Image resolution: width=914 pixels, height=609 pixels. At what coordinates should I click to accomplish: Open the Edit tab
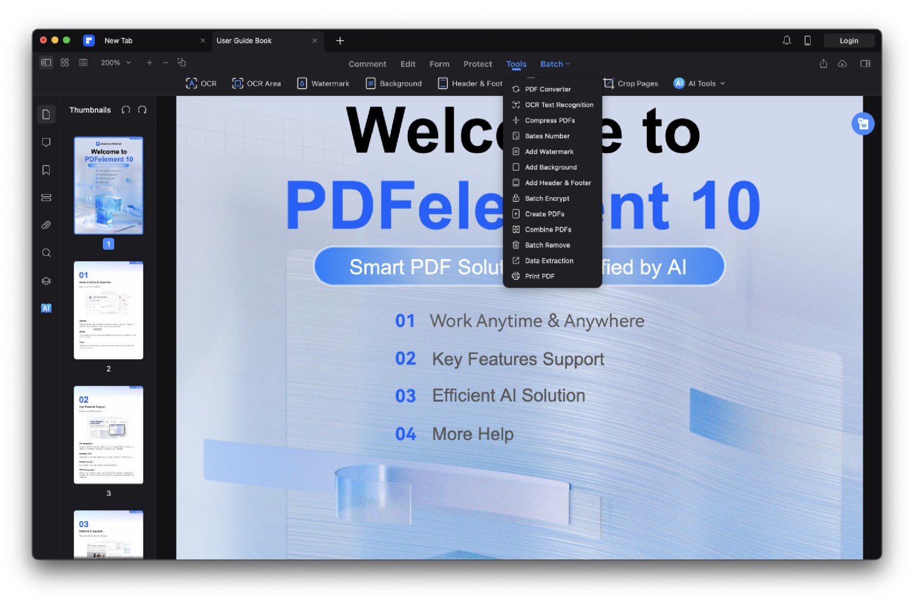pos(408,64)
